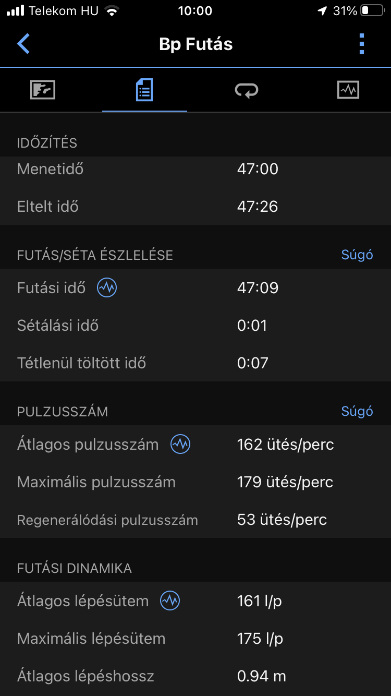Tap the Regenerálódási pulzusszám row
The height and width of the screenshot is (696, 391).
[x=195, y=520]
